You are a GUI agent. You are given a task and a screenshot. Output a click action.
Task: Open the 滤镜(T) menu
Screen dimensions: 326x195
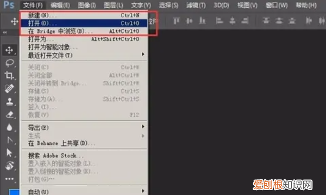click(196, 5)
